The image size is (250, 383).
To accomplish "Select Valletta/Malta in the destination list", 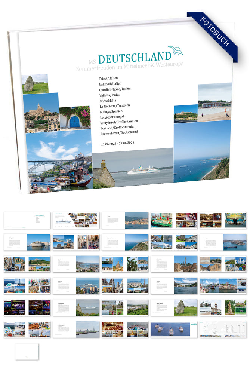I will coord(109,95).
